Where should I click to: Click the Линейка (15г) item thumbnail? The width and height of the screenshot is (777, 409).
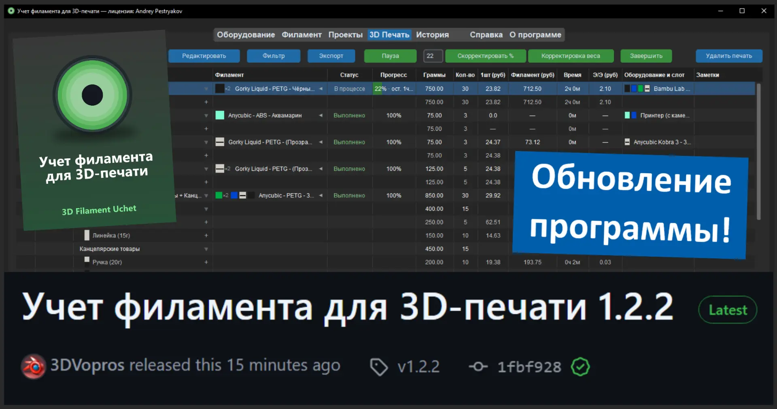tap(87, 235)
